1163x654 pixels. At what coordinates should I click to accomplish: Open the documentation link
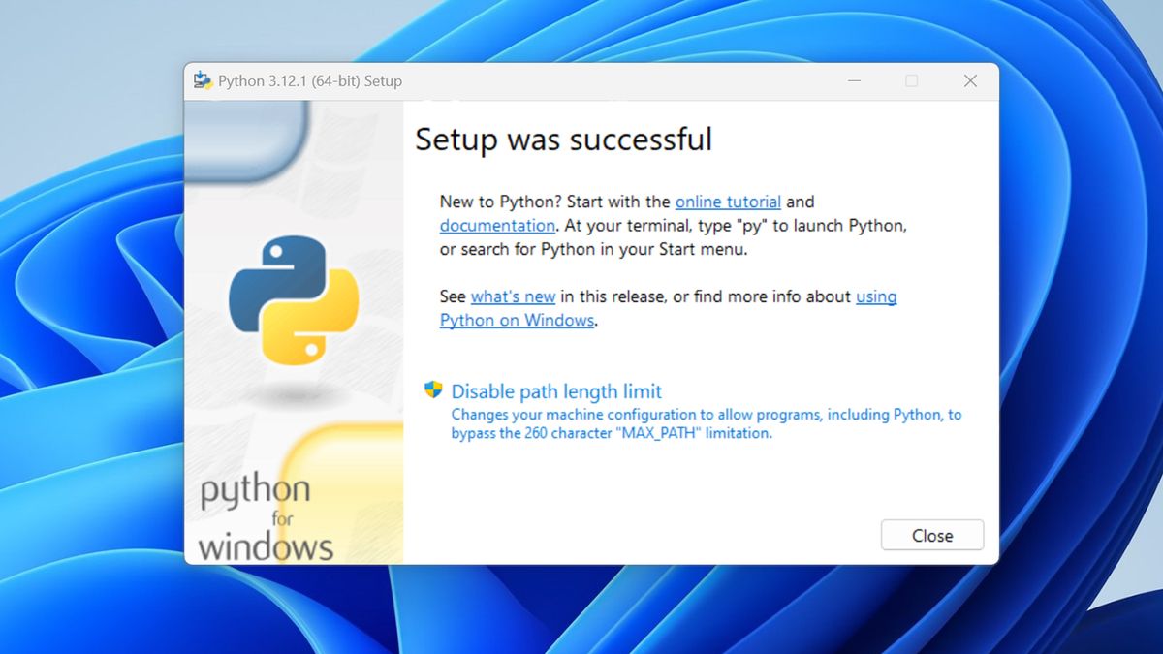click(x=497, y=225)
